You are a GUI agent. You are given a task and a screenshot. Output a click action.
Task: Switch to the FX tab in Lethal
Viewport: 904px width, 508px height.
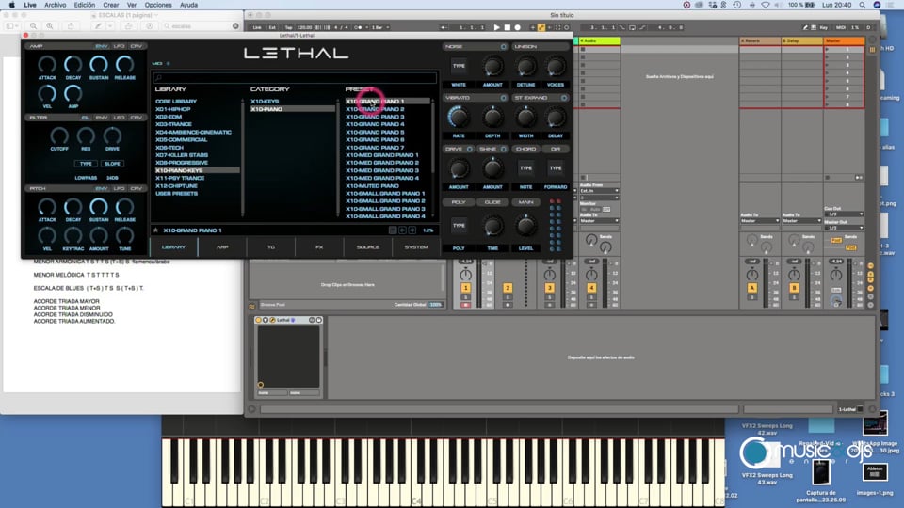pos(319,247)
